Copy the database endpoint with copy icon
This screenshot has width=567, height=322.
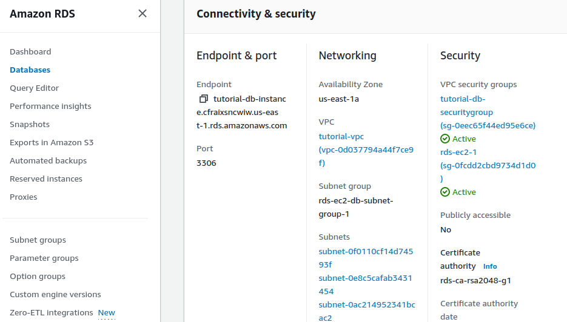pos(203,99)
